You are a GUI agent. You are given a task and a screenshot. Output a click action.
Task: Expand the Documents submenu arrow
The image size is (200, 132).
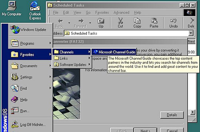pyautogui.click(x=50, y=66)
